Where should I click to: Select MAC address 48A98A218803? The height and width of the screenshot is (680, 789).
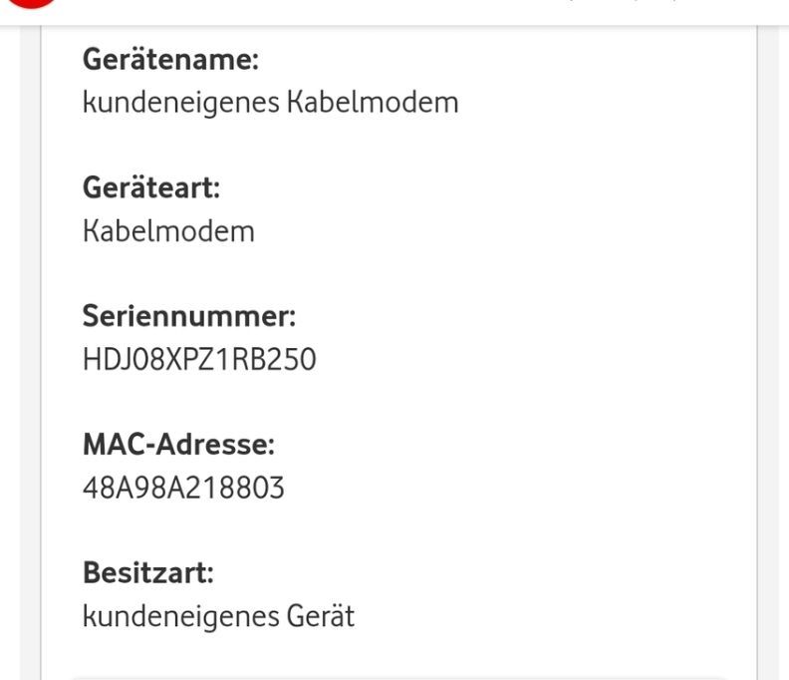tap(183, 489)
